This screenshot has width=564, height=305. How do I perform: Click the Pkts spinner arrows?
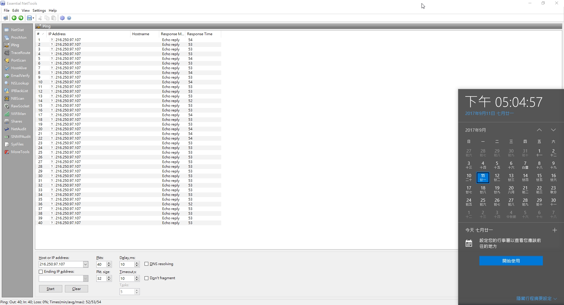coord(109,265)
